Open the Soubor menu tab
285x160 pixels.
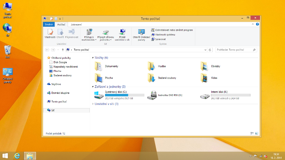pos(48,24)
